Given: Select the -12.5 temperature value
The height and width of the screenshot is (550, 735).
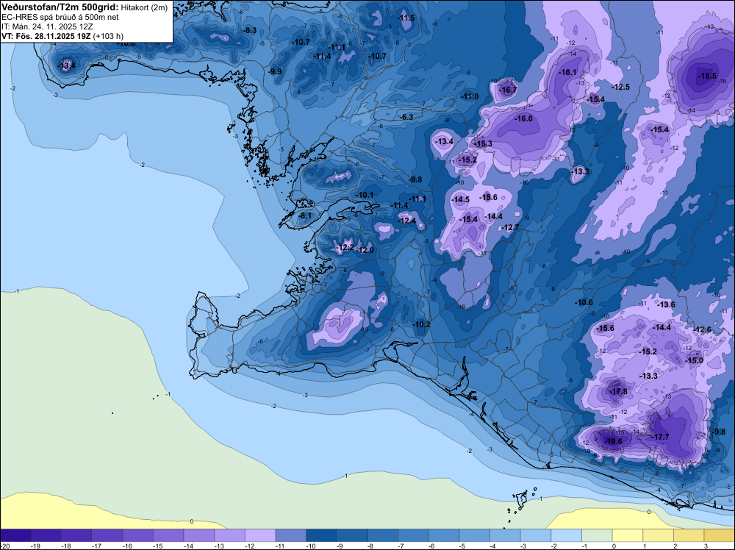Looking at the screenshot, I should coord(620,87).
